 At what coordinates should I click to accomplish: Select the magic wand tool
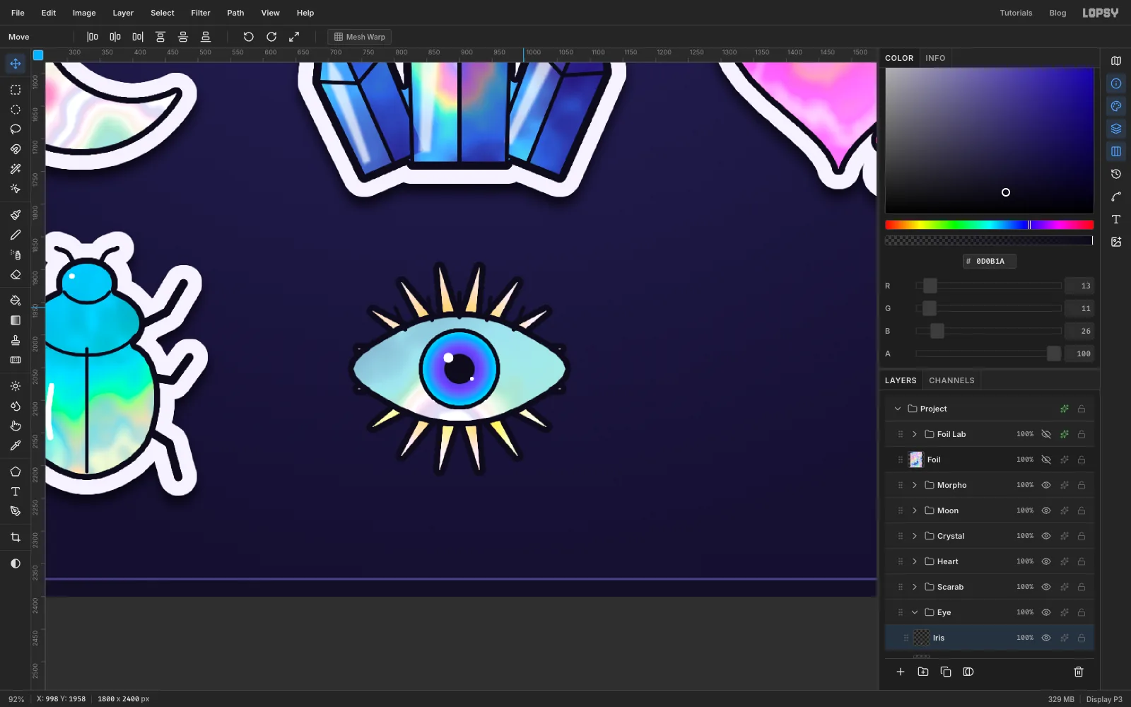pyautogui.click(x=16, y=169)
